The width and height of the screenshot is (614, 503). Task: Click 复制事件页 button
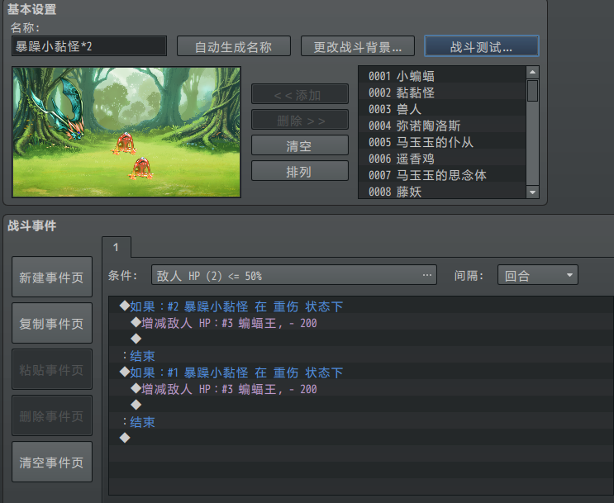52,323
